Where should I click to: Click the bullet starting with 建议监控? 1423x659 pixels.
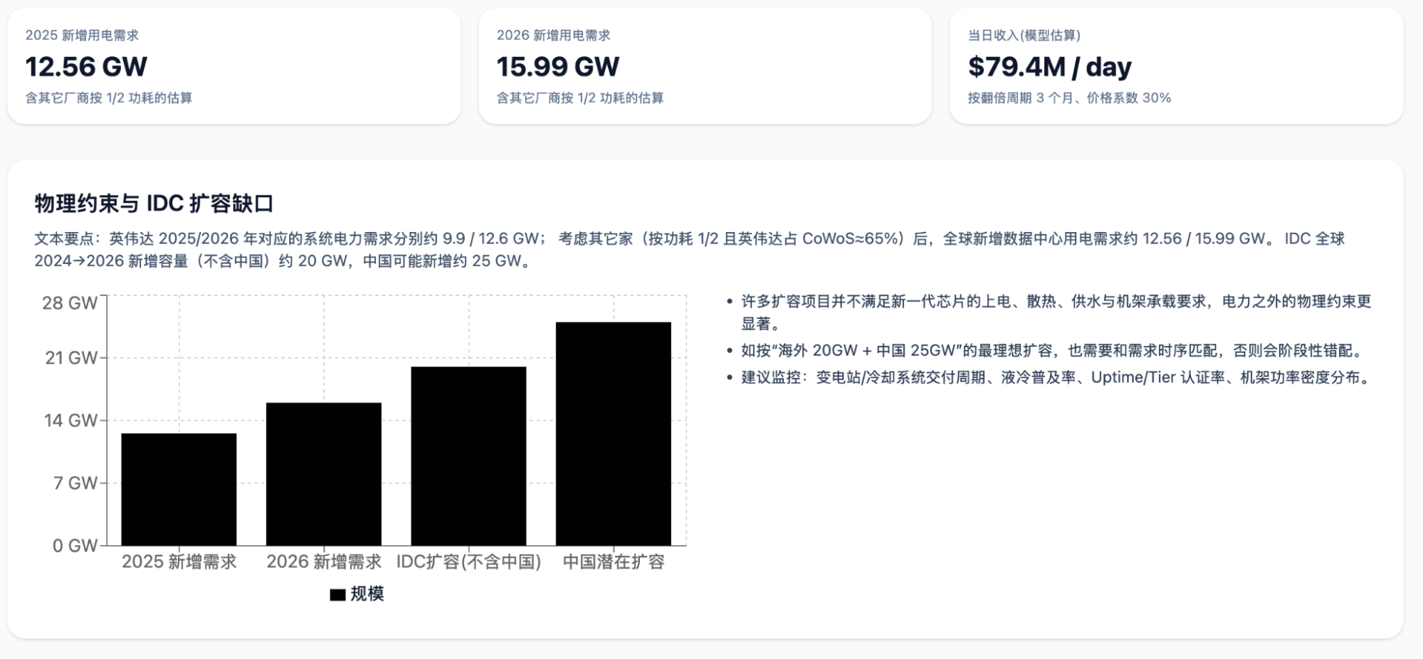[x=1056, y=377]
